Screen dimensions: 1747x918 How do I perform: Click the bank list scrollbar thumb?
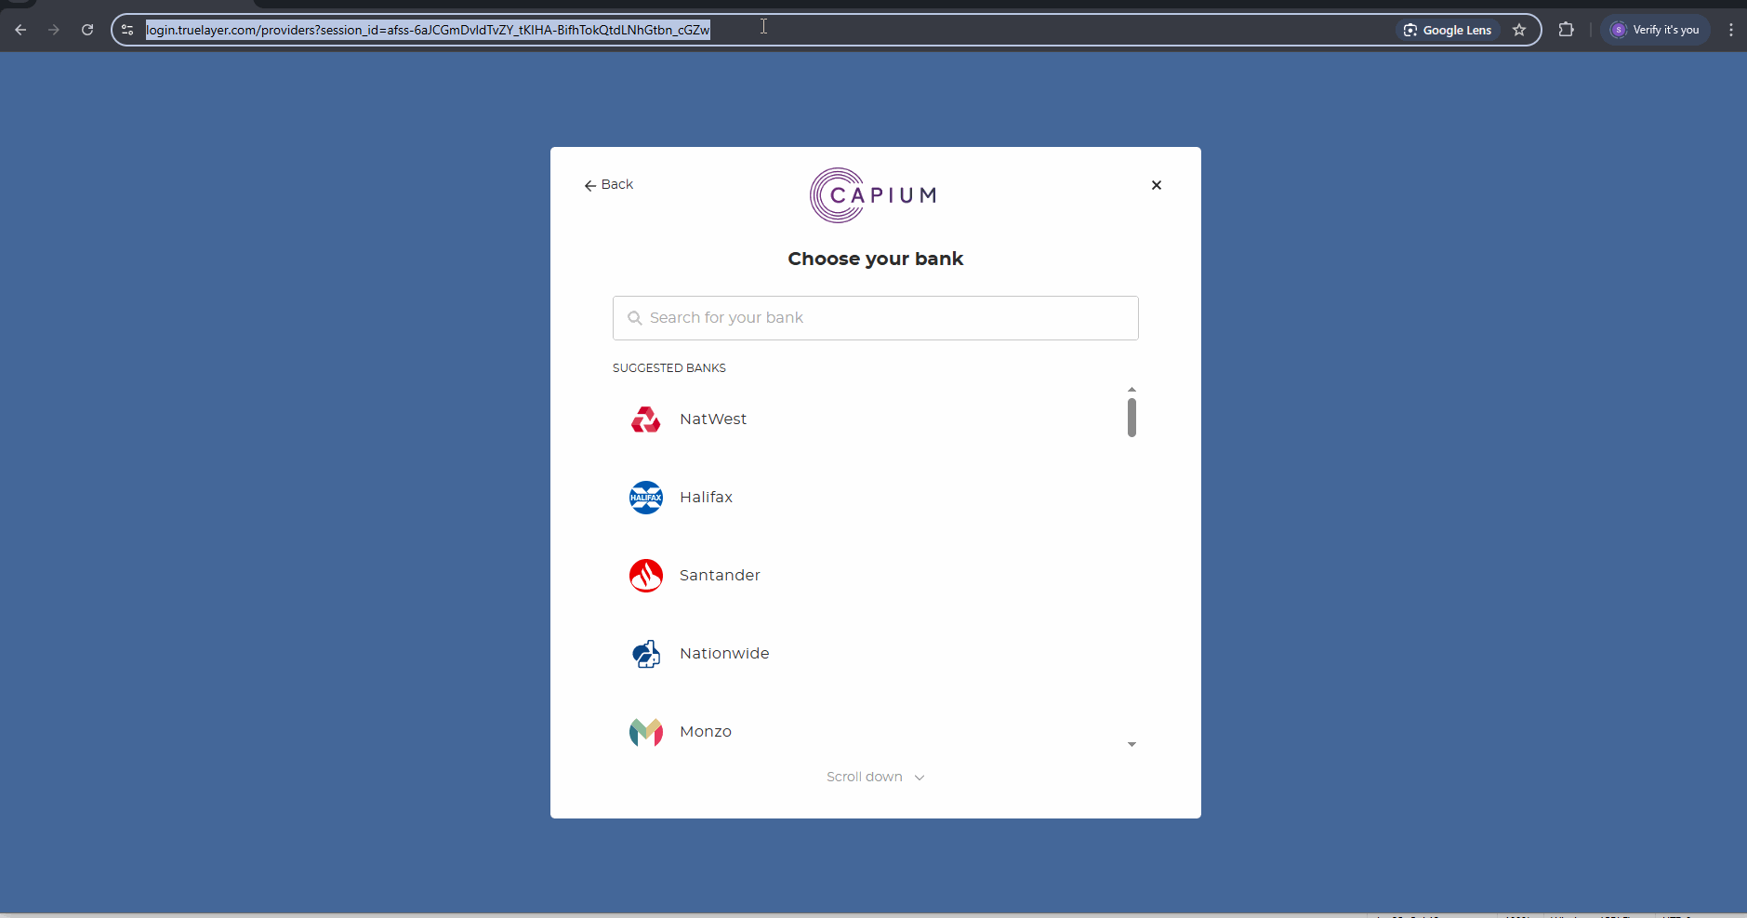click(1132, 418)
